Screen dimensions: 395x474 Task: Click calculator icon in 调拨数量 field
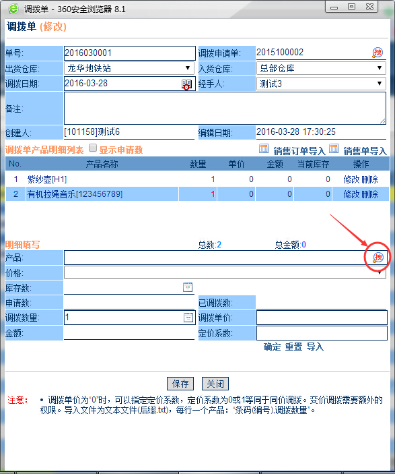click(188, 318)
